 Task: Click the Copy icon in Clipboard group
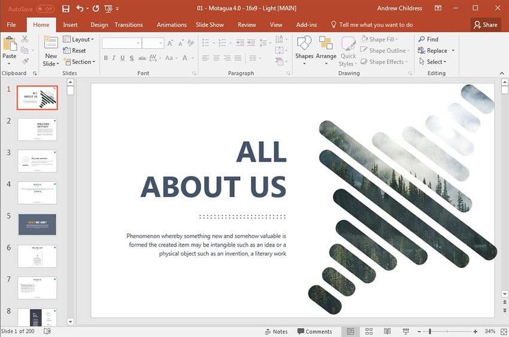pos(25,50)
